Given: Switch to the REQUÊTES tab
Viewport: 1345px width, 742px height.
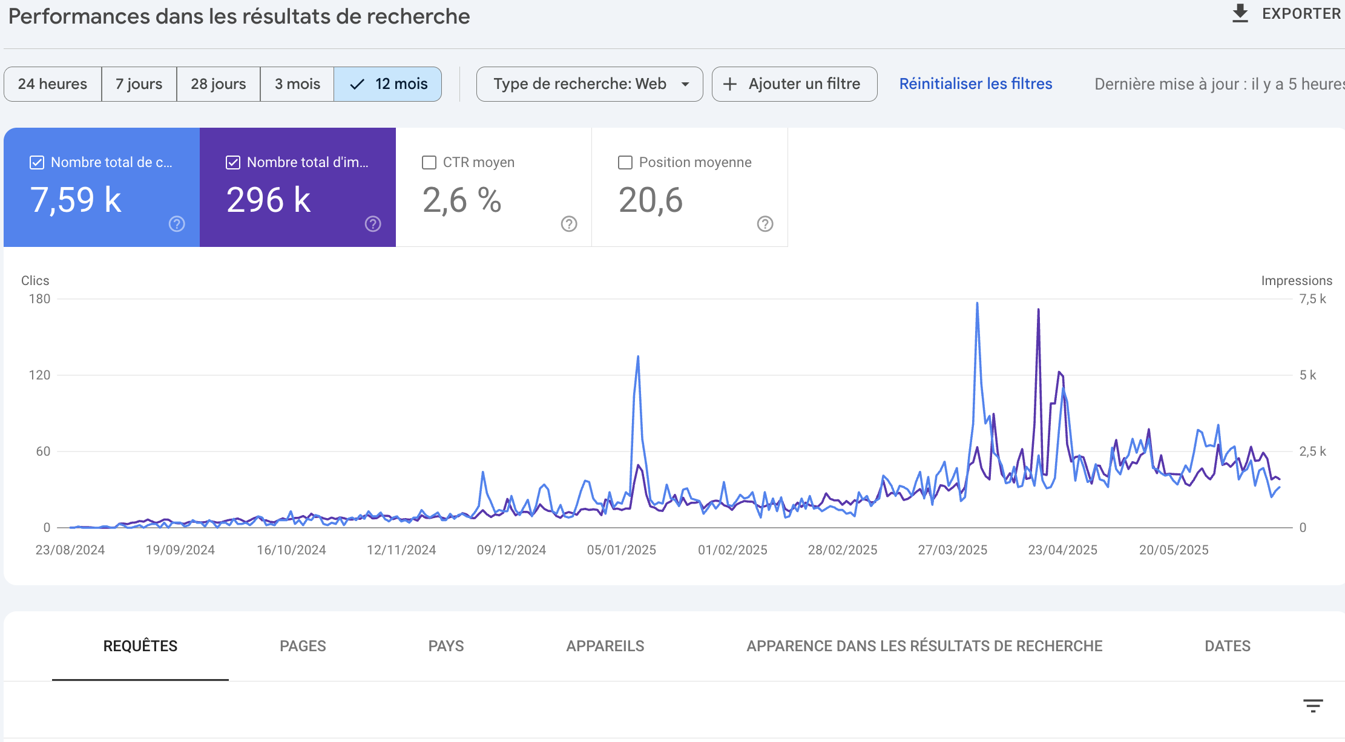Looking at the screenshot, I should click(140, 646).
